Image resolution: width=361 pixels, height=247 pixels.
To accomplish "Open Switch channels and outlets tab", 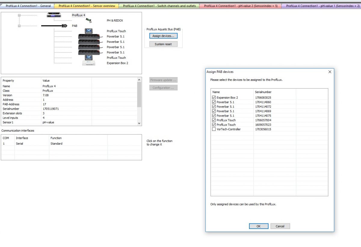I will (x=159, y=6).
